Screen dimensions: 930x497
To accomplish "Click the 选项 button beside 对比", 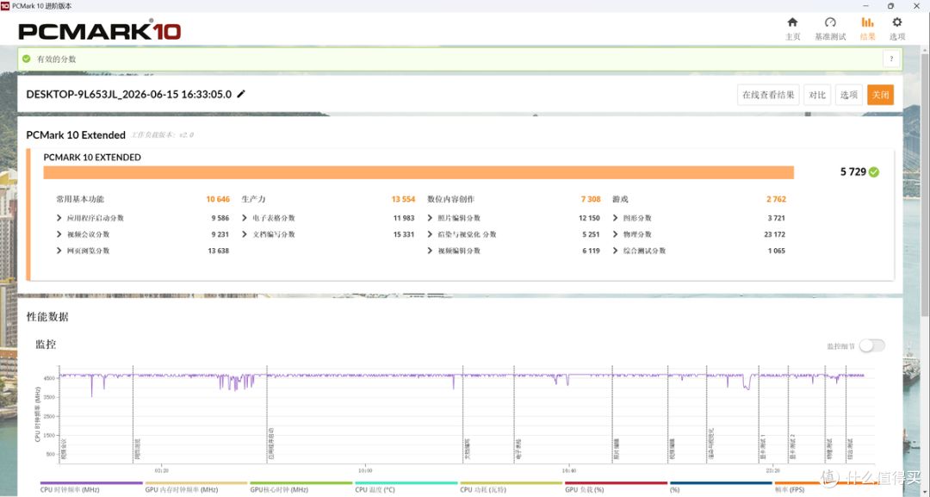I will point(849,95).
